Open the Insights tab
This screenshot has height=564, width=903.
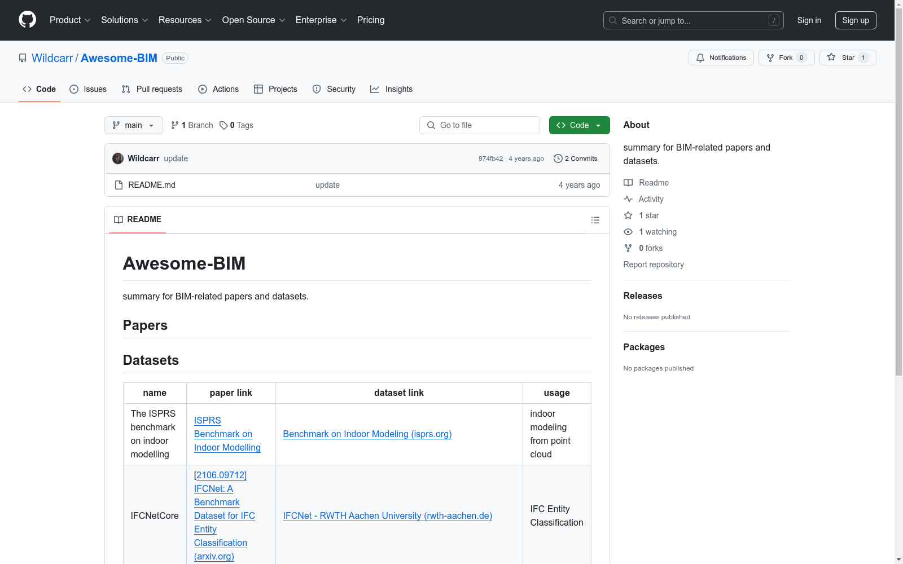coord(392,89)
